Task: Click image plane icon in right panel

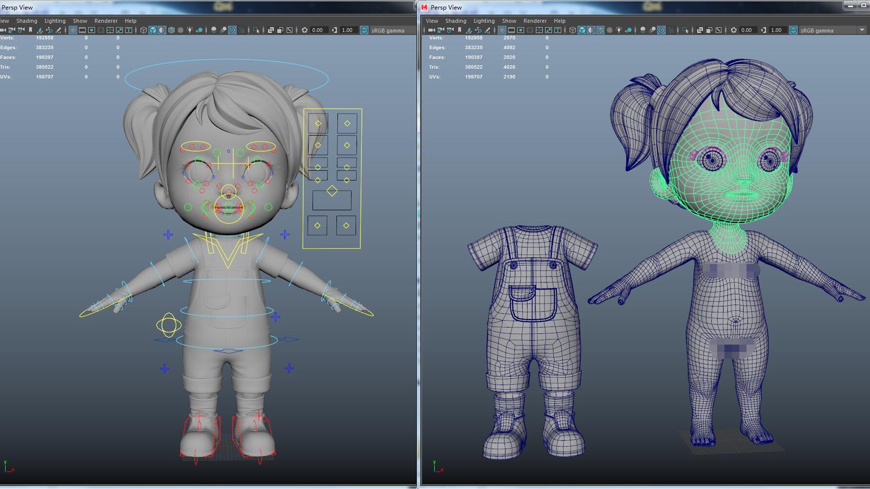Action: click(469, 30)
